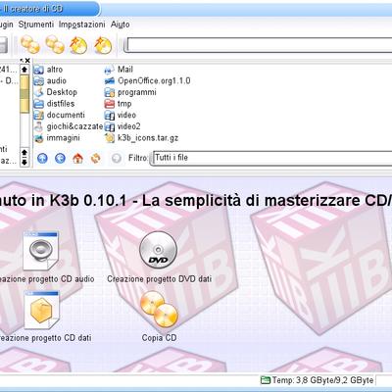
Task: Open the Filtro 'Tutti i file' combo box
Action: [271, 158]
